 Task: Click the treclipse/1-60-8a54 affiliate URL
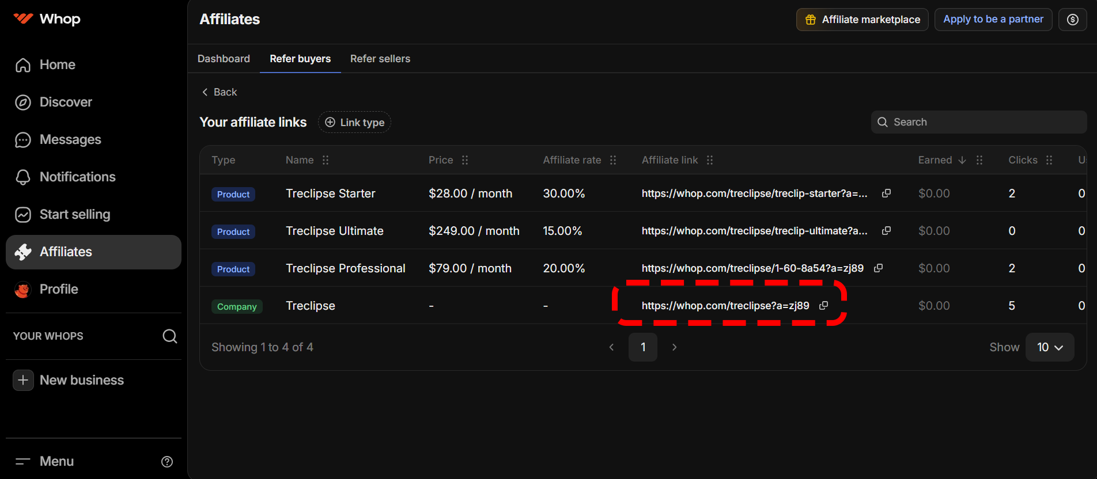click(752, 268)
